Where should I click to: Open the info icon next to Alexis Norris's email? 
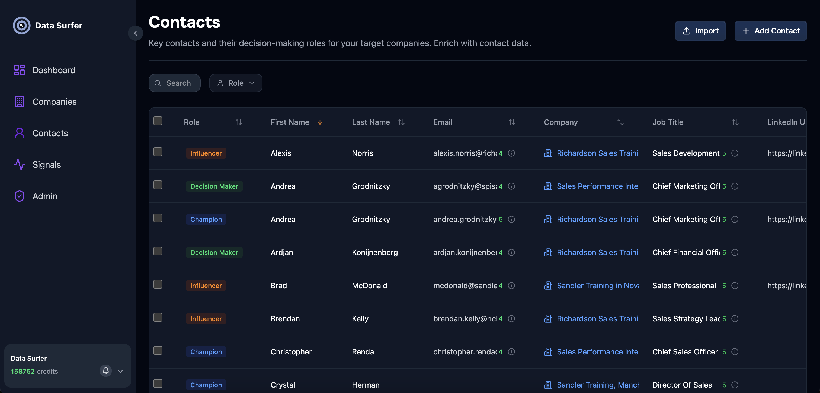point(511,153)
